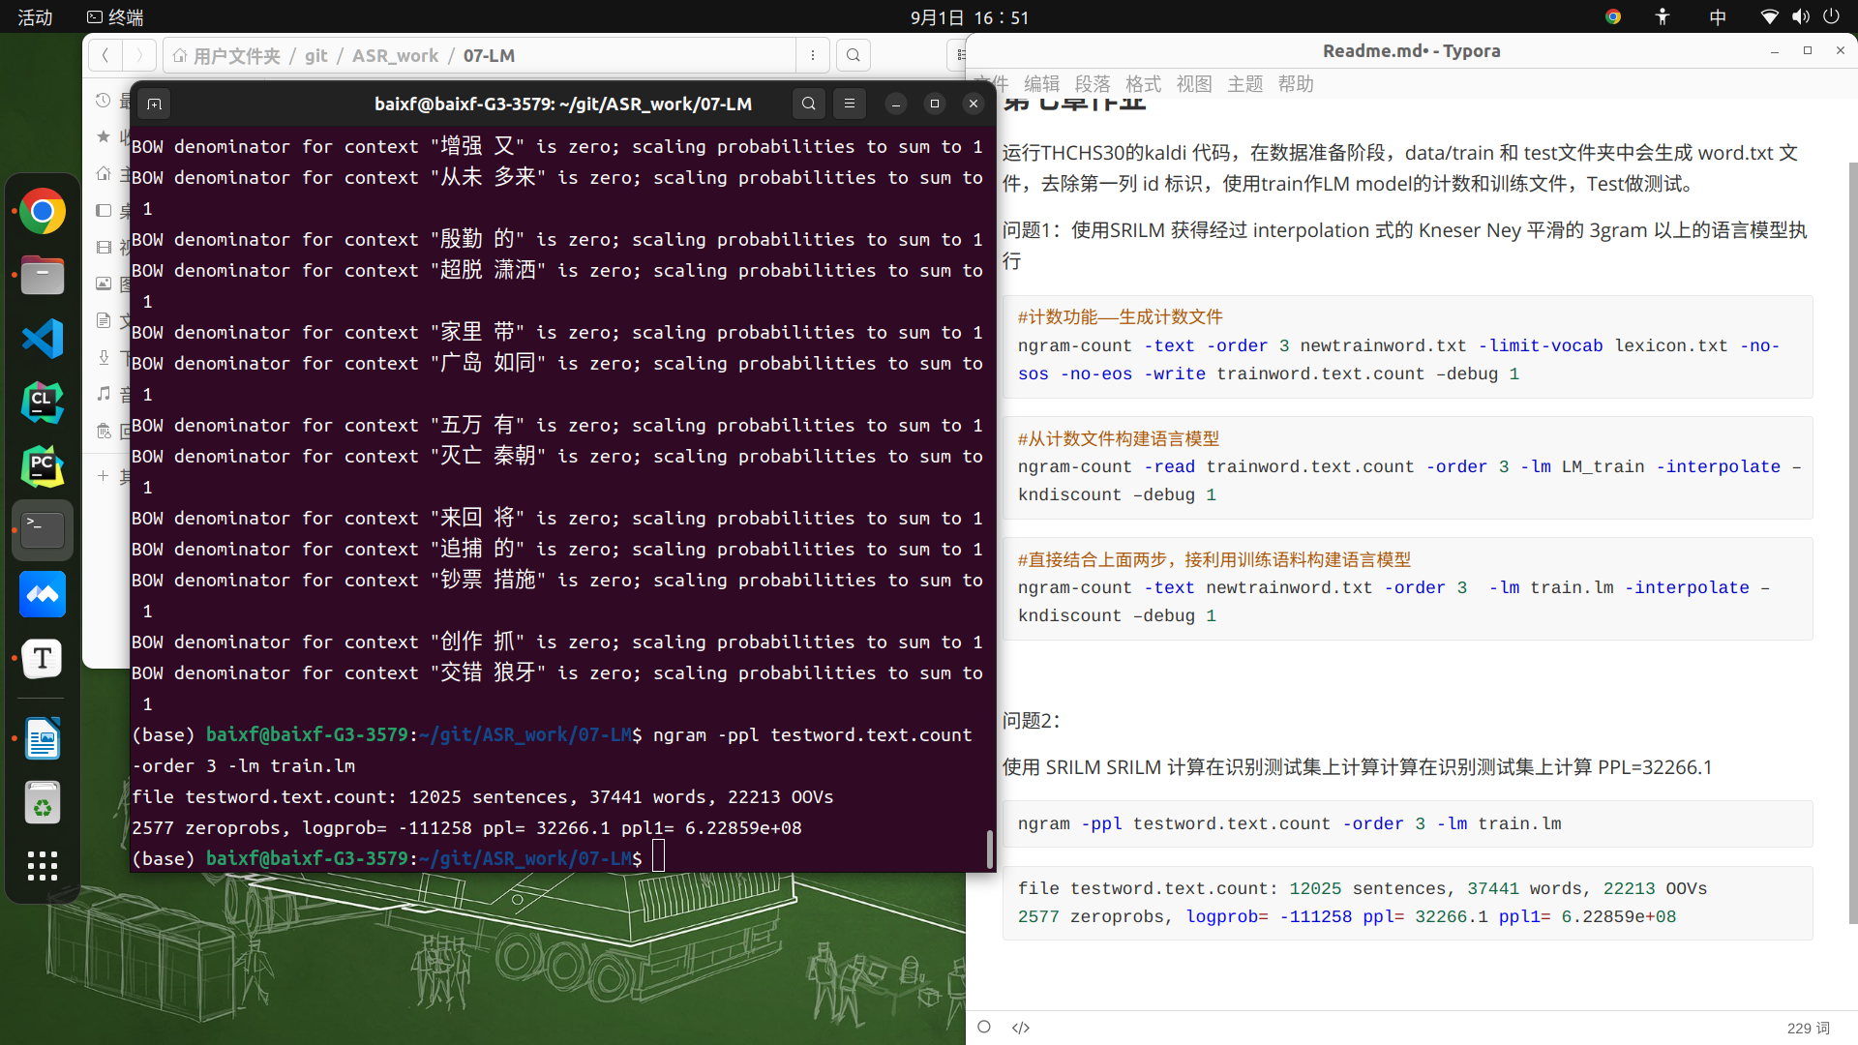Image resolution: width=1858 pixels, height=1045 pixels.
Task: Click the PPL=32266.1 line in Typora
Action: [1357, 767]
